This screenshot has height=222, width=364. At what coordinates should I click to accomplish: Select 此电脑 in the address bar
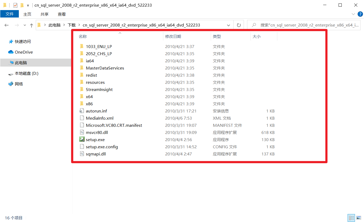55,25
